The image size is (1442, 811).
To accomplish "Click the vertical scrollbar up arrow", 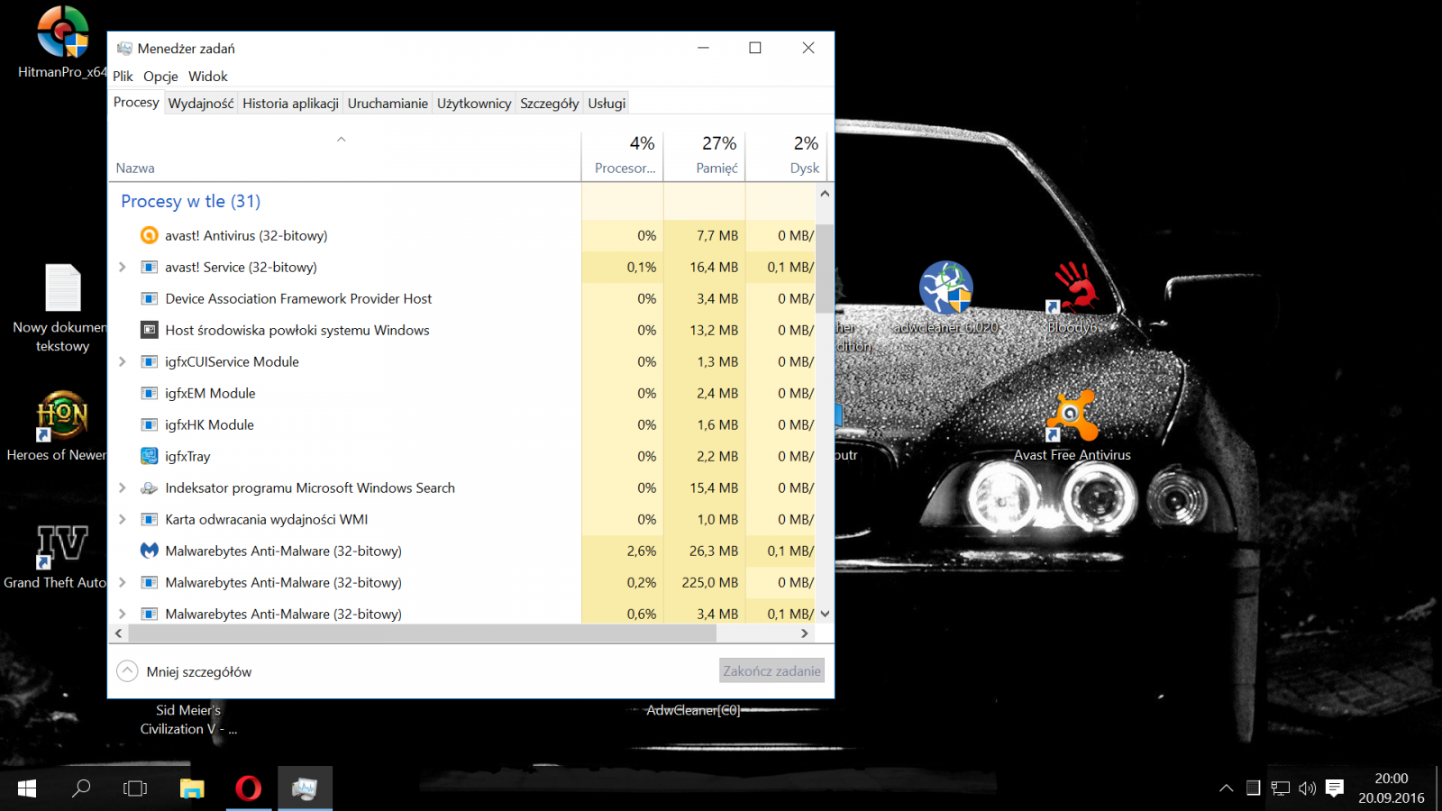I will 825,193.
